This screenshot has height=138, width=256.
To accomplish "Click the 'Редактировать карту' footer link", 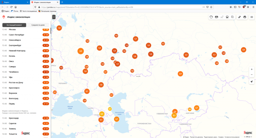I will [x=211, y=137].
